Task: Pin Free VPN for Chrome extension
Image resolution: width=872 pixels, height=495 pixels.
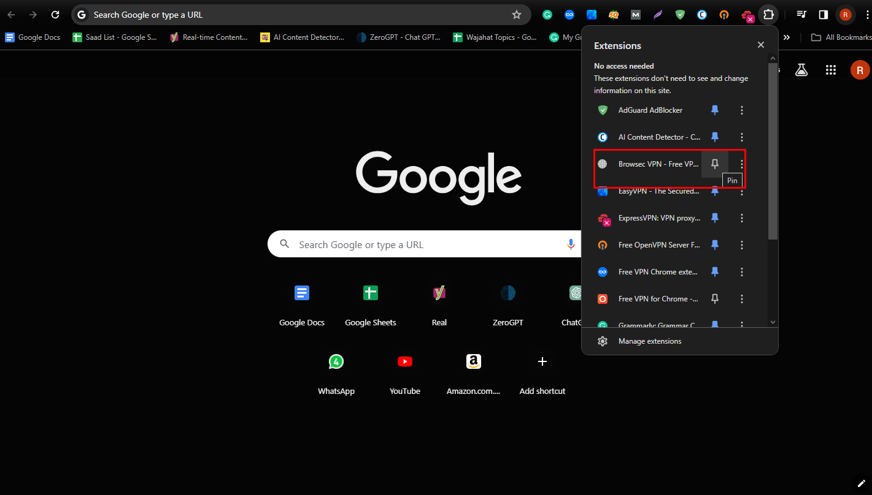Action: tap(714, 299)
